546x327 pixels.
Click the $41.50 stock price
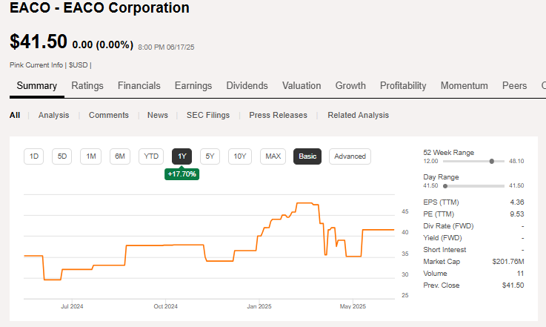pyautogui.click(x=39, y=42)
